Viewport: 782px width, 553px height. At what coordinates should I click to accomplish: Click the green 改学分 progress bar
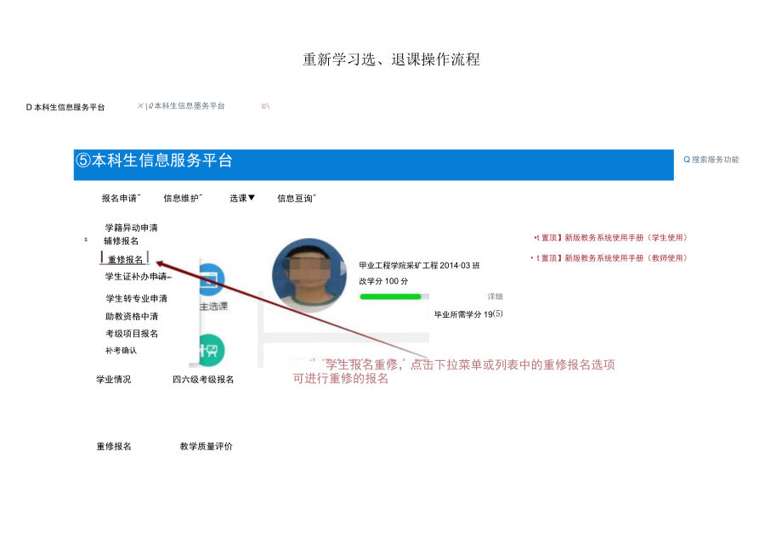[x=391, y=296]
